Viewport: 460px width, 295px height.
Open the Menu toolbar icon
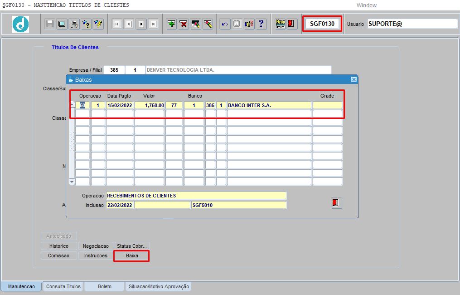click(x=280, y=24)
